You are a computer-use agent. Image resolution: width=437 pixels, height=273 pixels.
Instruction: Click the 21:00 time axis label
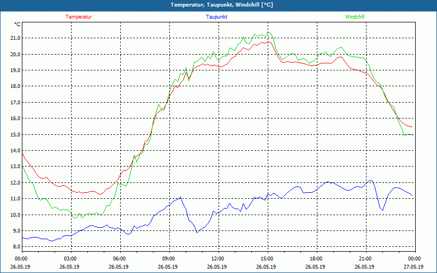click(x=365, y=259)
